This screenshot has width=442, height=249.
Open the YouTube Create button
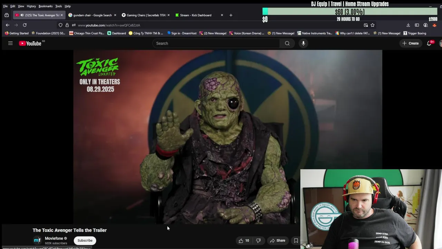pyautogui.click(x=410, y=43)
